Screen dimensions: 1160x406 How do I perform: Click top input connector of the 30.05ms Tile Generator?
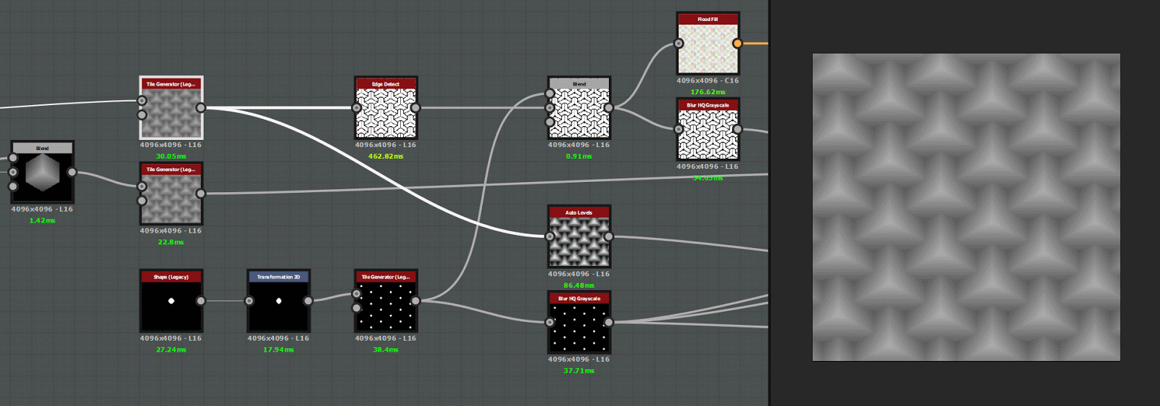[x=142, y=101]
